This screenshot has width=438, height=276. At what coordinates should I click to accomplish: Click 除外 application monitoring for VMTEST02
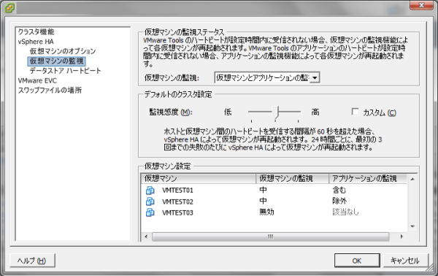click(x=339, y=201)
